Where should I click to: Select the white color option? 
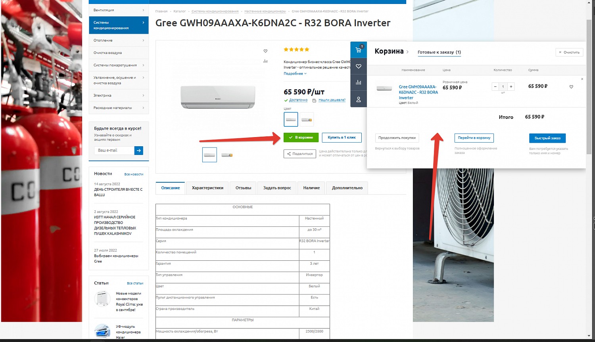290,119
